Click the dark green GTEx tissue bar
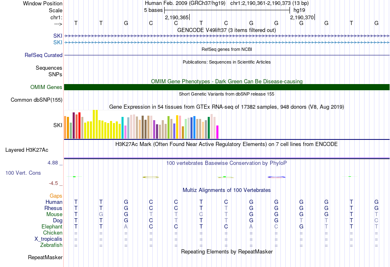The width and height of the screenshot is (390, 267). pos(209,128)
